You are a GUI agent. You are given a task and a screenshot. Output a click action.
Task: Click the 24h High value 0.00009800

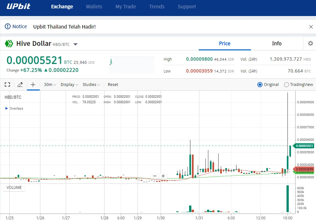point(199,59)
